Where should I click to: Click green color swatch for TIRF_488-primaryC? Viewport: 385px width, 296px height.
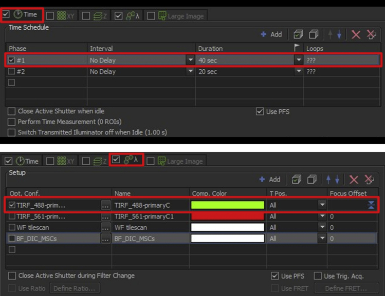pos(227,205)
